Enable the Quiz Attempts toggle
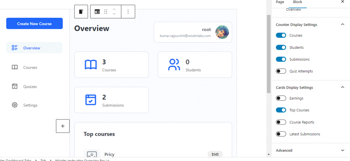Viewport: 350px width, 161px height. click(x=281, y=71)
